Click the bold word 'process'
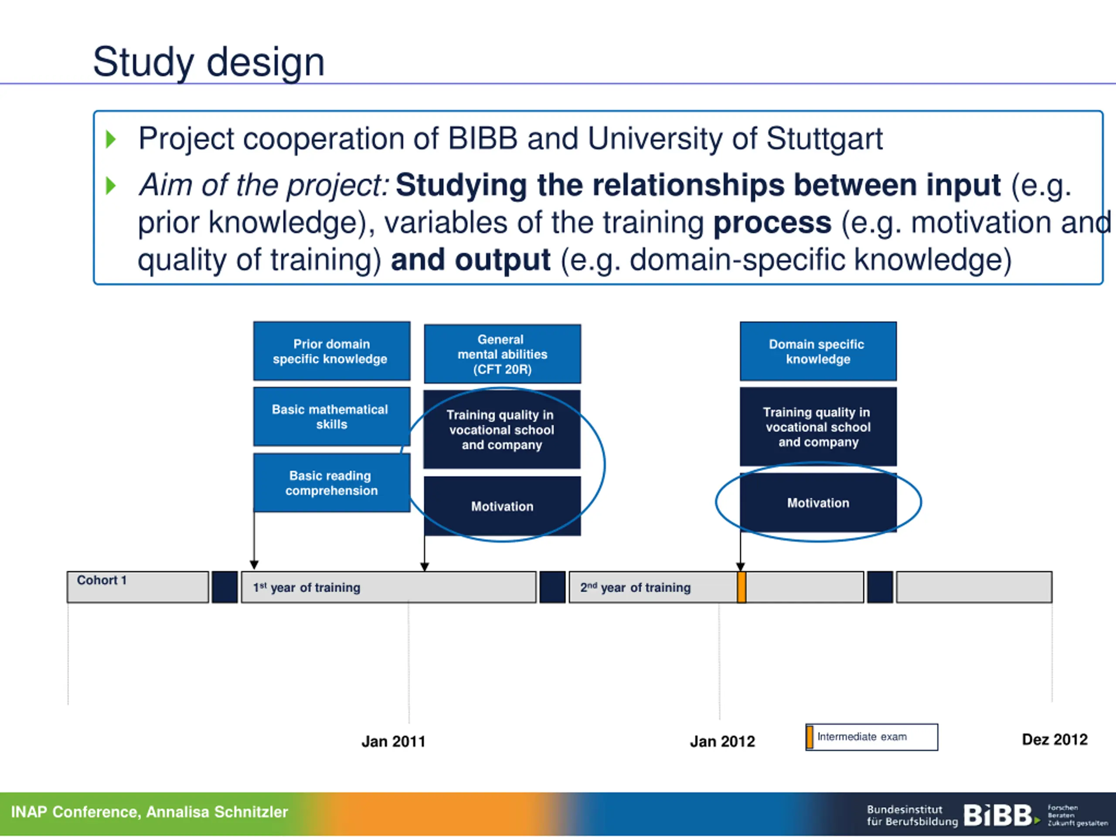Screen dimensions: 1116x837 [772, 222]
